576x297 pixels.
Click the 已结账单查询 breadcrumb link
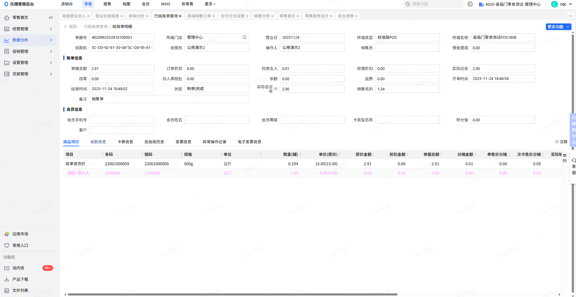pos(96,26)
